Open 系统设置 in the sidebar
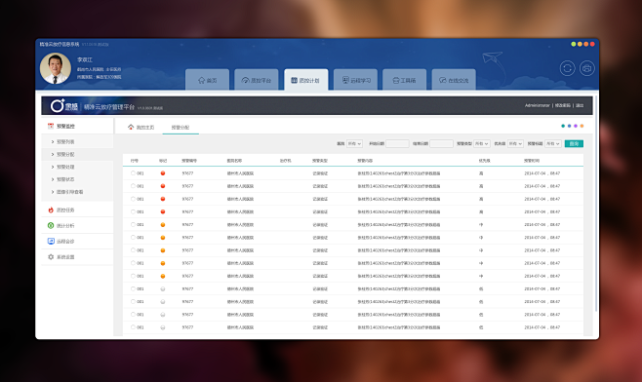This screenshot has width=642, height=382. click(77, 257)
